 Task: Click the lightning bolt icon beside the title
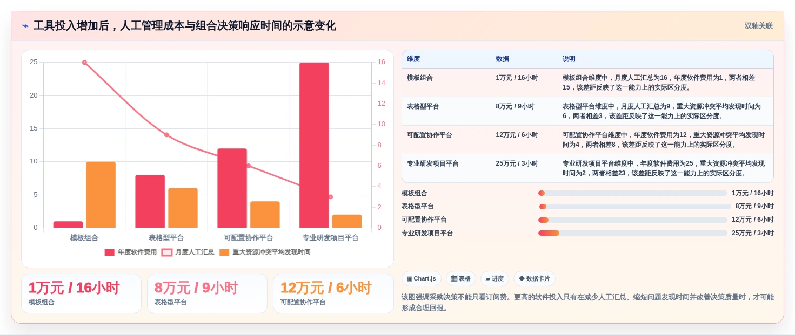click(x=25, y=26)
